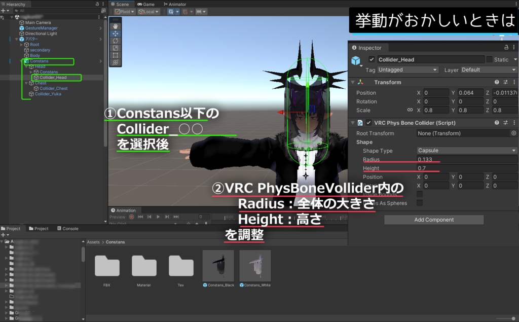Toggle Collider_Head active checkbox

point(372,59)
